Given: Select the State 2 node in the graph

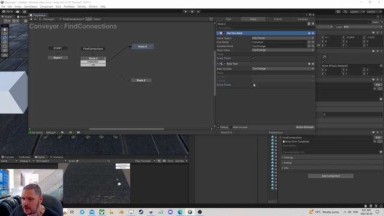Looking at the screenshot, I should [x=93, y=58].
